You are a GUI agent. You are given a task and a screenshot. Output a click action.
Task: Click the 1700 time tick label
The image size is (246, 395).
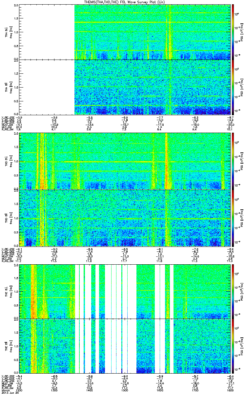pos(195,390)
